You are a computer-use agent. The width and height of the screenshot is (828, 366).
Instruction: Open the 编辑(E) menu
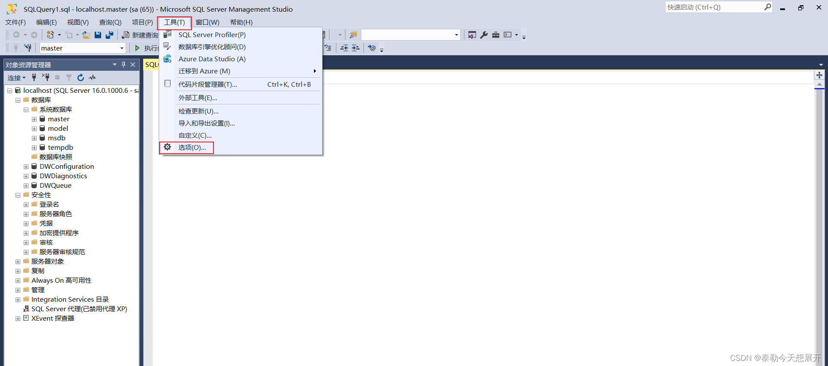[x=47, y=22]
